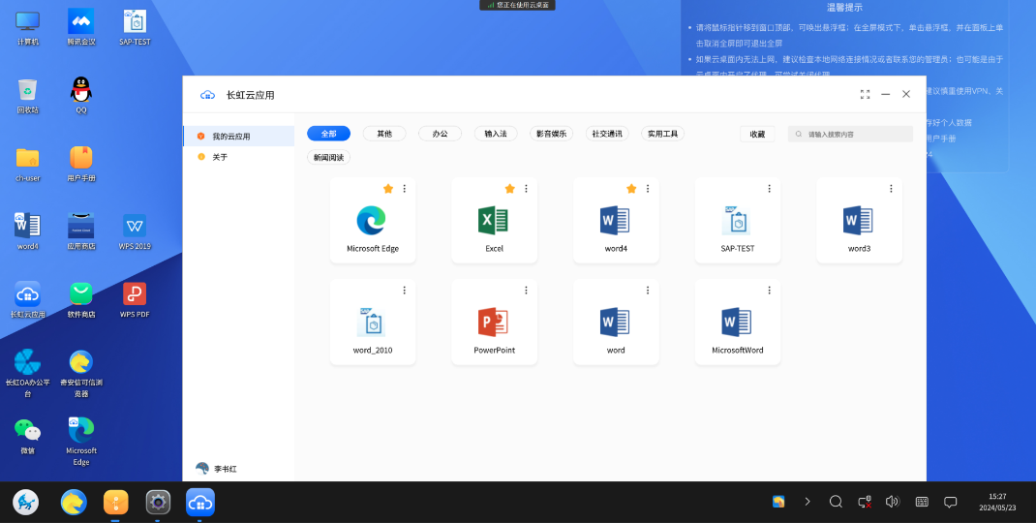Open the on-screen keyboard tray icon

coord(922,502)
